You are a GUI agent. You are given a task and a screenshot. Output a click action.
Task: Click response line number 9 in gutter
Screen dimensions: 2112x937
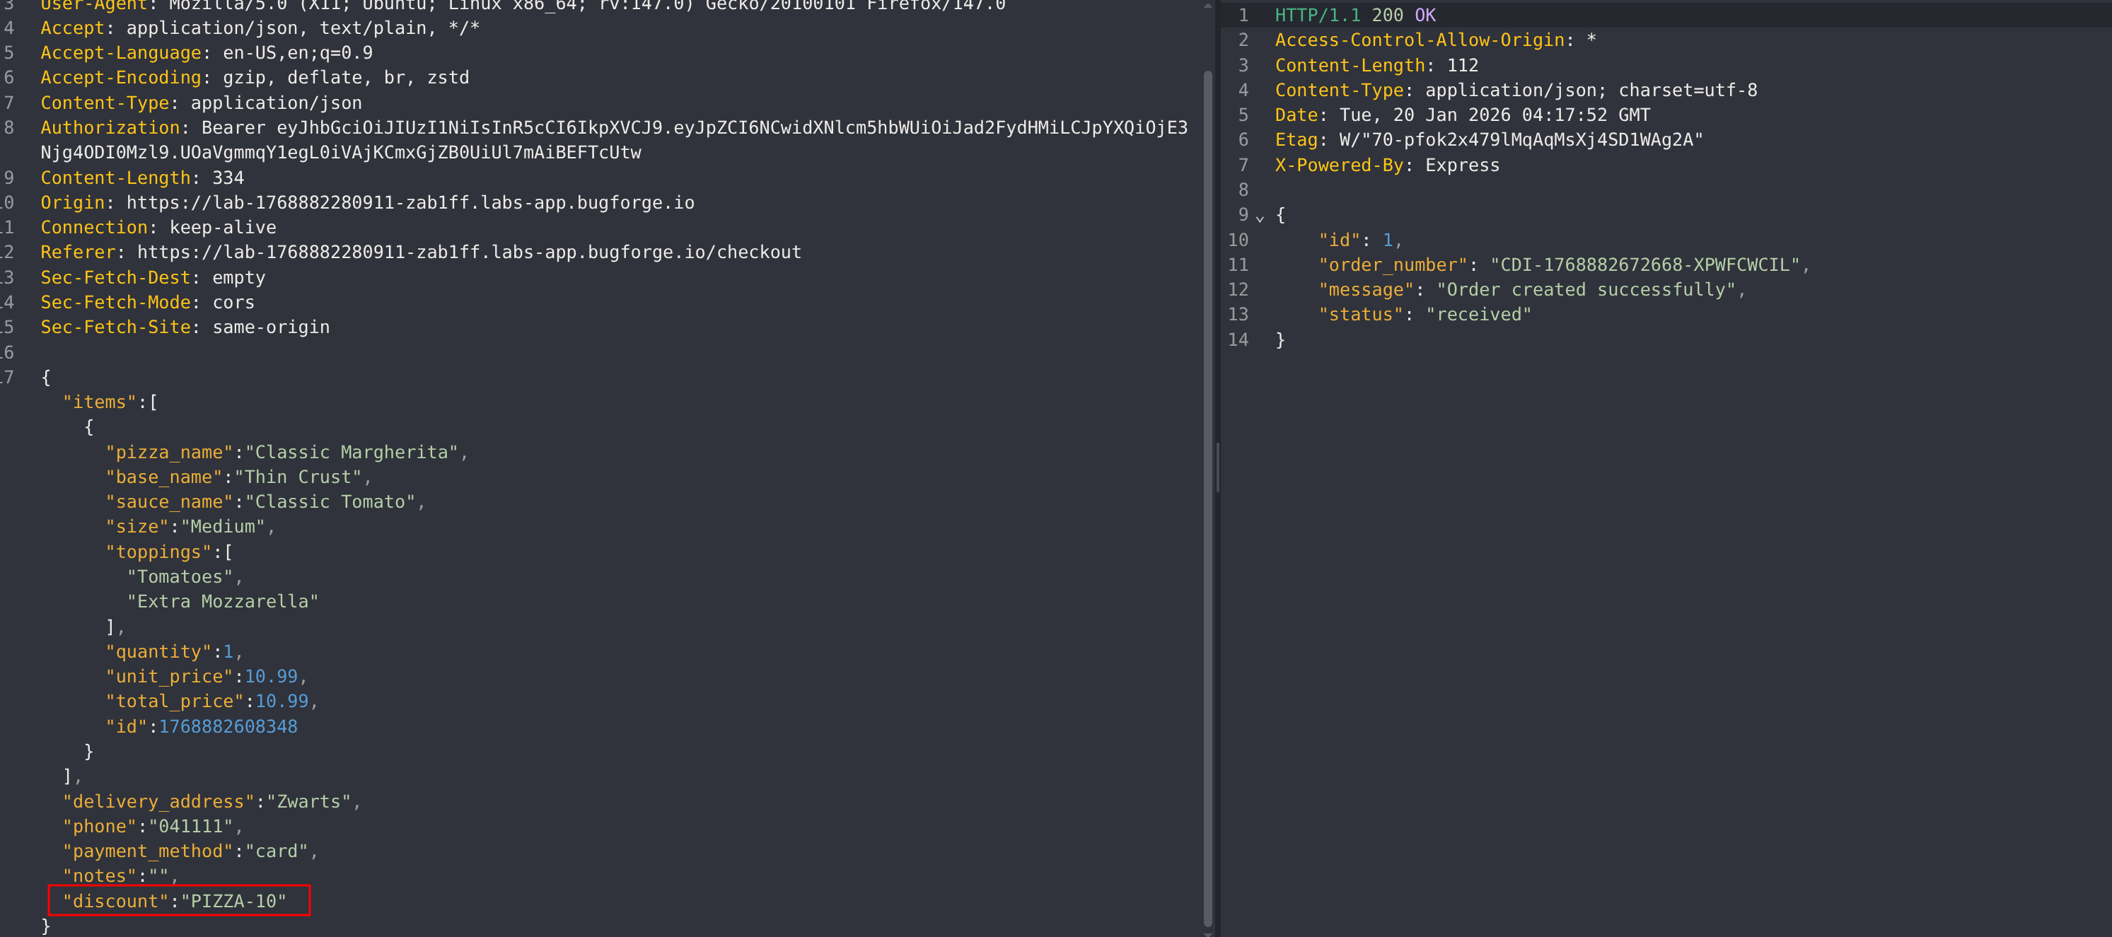[x=1243, y=215]
